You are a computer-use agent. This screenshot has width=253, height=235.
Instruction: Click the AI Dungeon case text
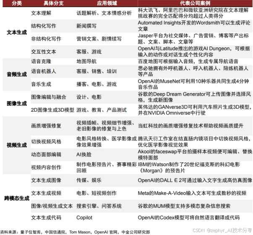pos(194,52)
